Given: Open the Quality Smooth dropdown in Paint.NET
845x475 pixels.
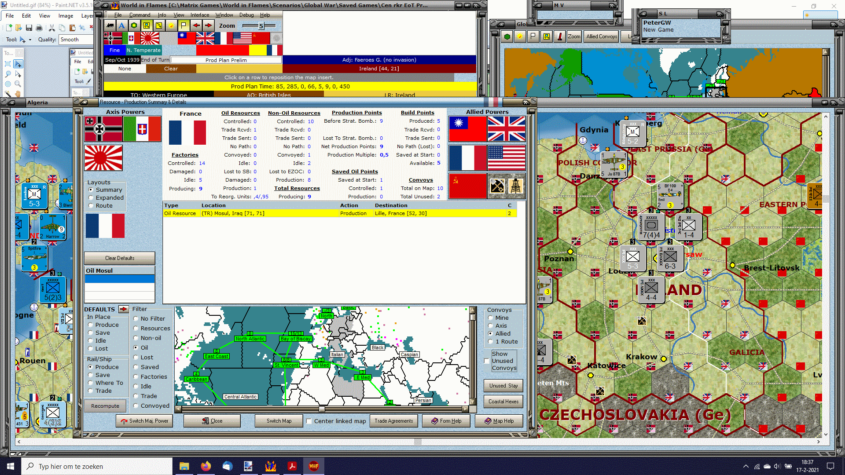Looking at the screenshot, I should [76, 40].
